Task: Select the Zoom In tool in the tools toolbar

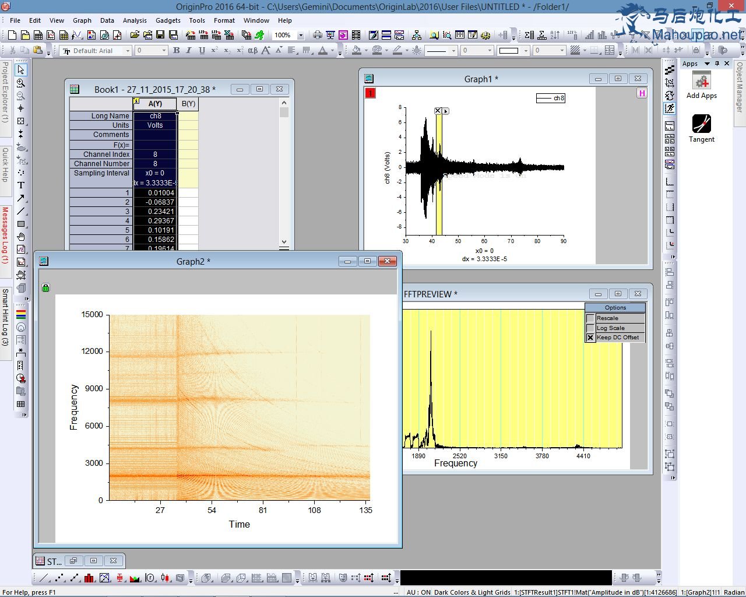Action: pos(21,83)
